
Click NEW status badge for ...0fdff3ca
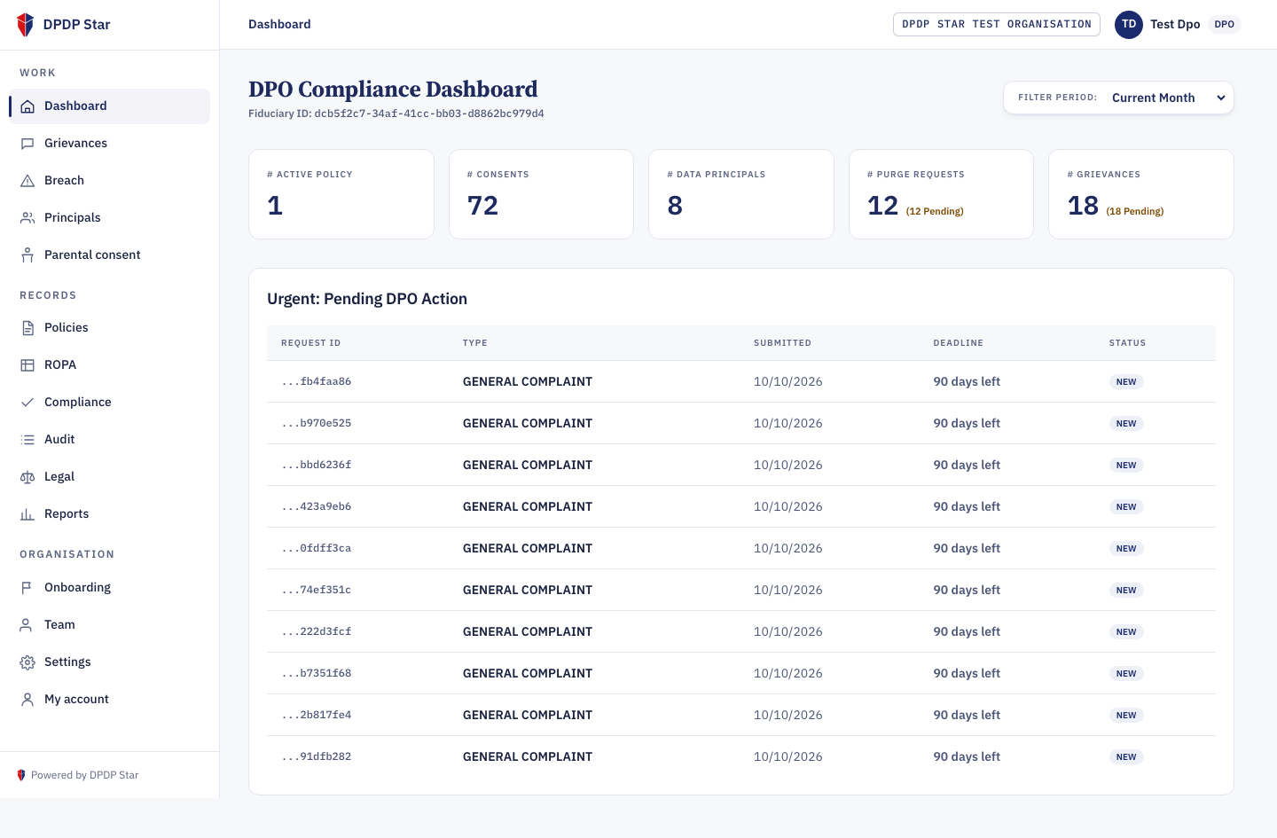tap(1126, 548)
